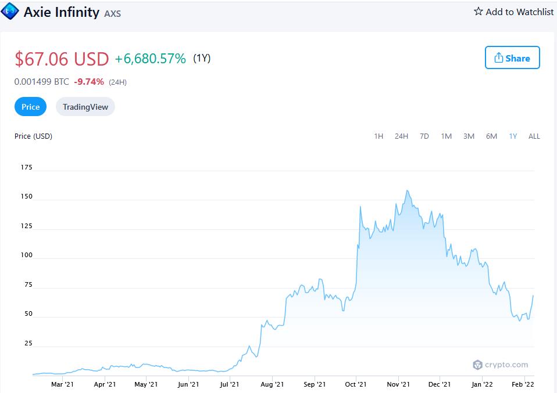Image resolution: width=557 pixels, height=393 pixels.
Task: Click the Apr '21 x-axis label
Action: (105, 384)
